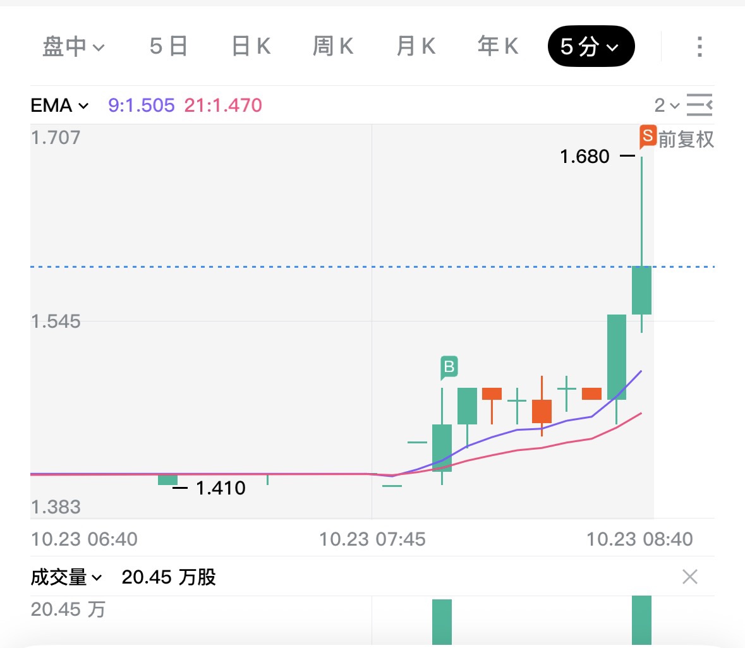Switch to the 5日 chart tab
Screen dimensions: 745x648
[x=169, y=47]
